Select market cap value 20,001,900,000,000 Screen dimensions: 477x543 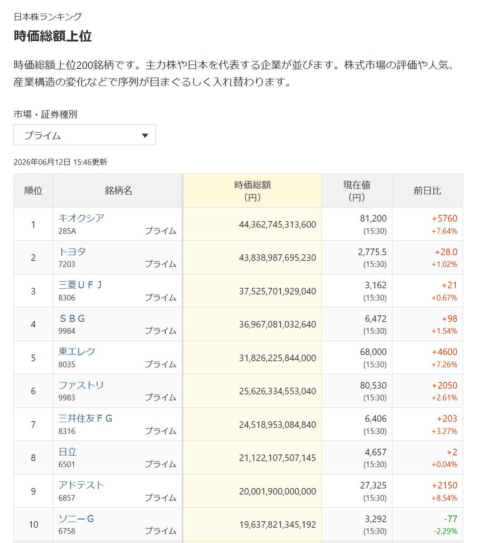point(278,491)
